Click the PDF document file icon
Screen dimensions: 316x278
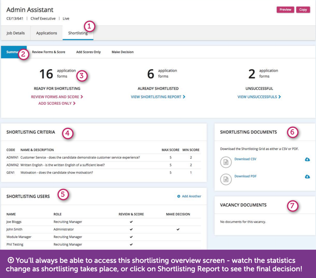[226, 179]
